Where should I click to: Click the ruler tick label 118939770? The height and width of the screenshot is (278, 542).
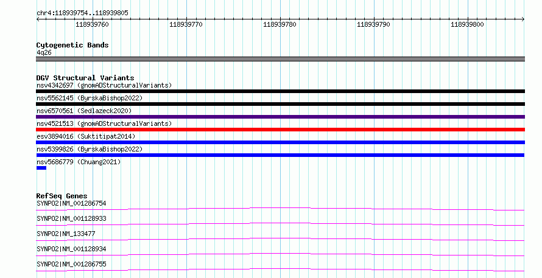pos(186,24)
